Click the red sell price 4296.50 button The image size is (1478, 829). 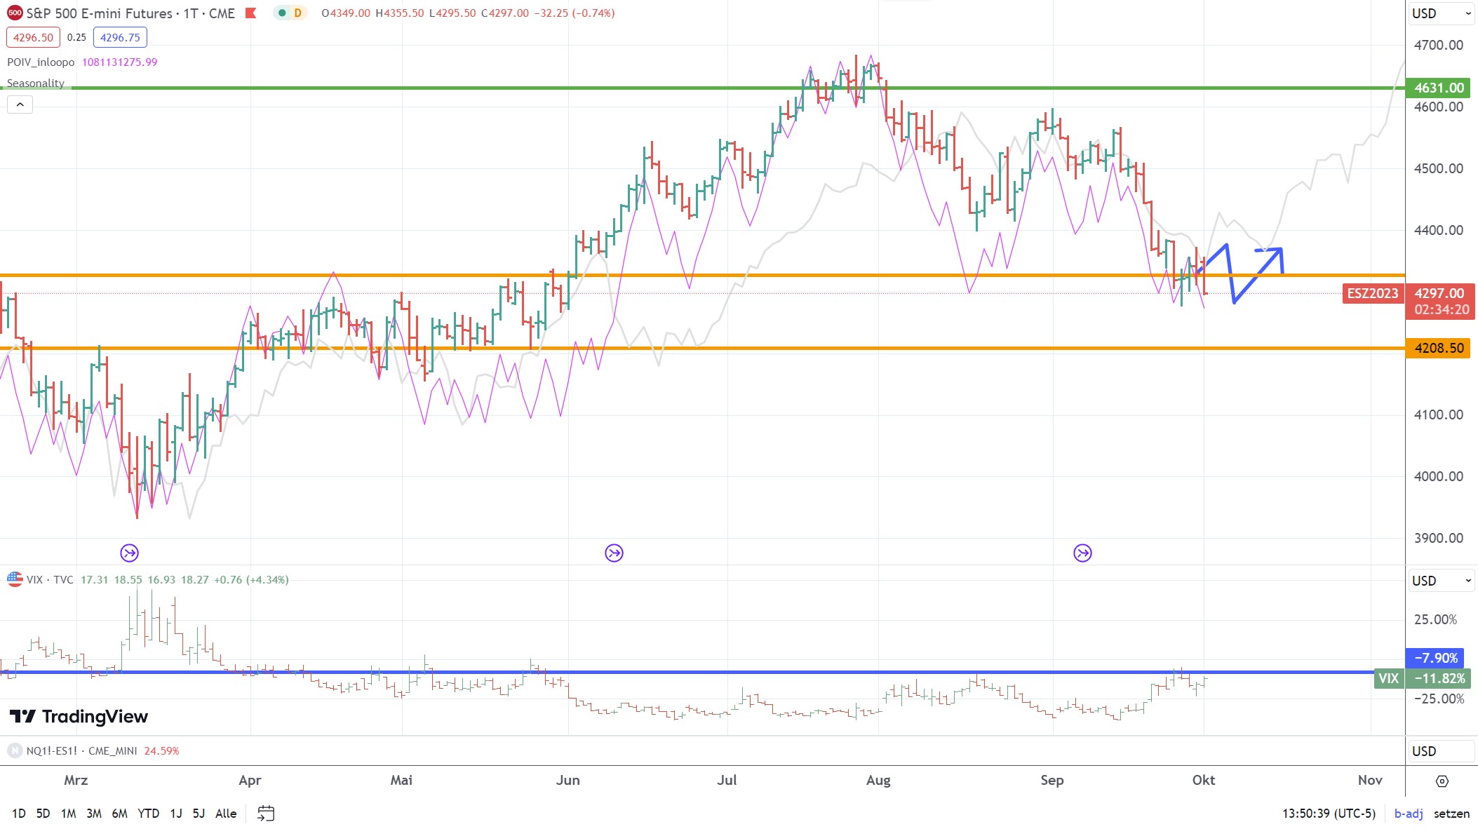pos(33,38)
